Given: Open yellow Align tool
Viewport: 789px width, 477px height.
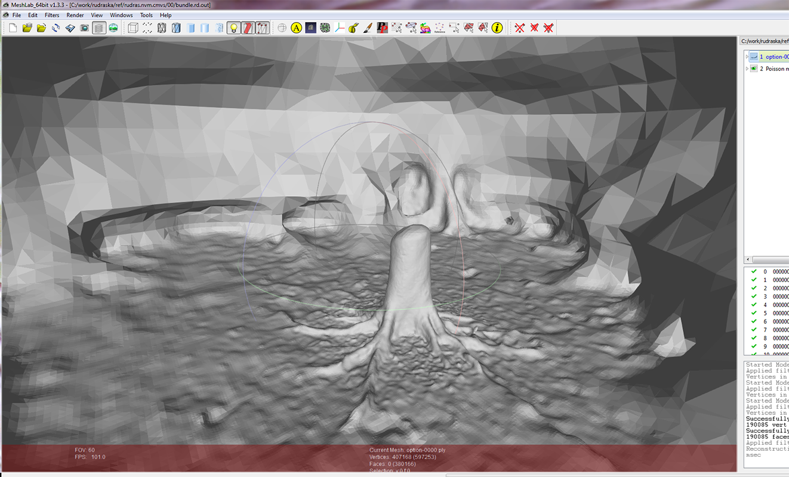Looking at the screenshot, I should pos(297,28).
